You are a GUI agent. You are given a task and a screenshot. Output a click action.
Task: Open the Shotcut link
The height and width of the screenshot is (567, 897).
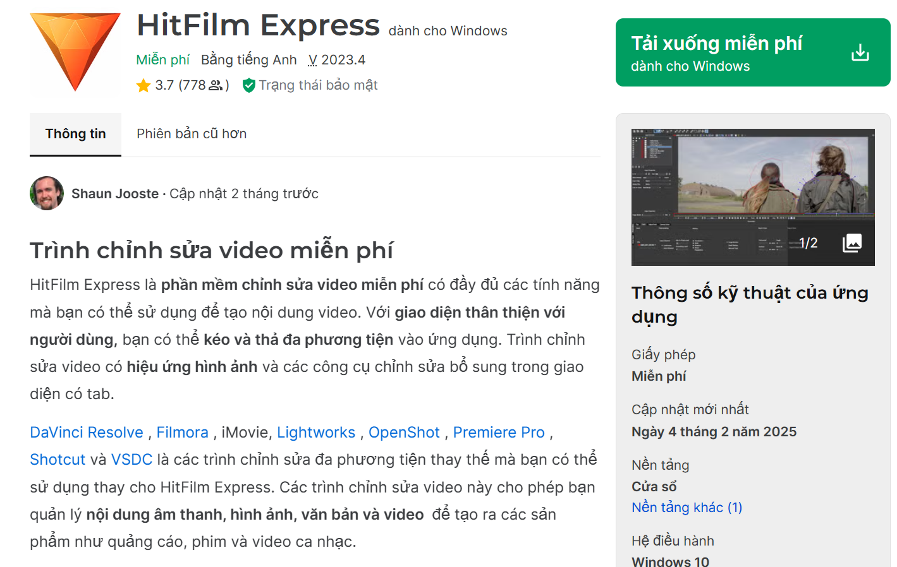point(58,460)
